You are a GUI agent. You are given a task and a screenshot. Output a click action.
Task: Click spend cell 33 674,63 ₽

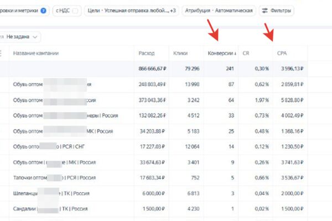(x=152, y=162)
